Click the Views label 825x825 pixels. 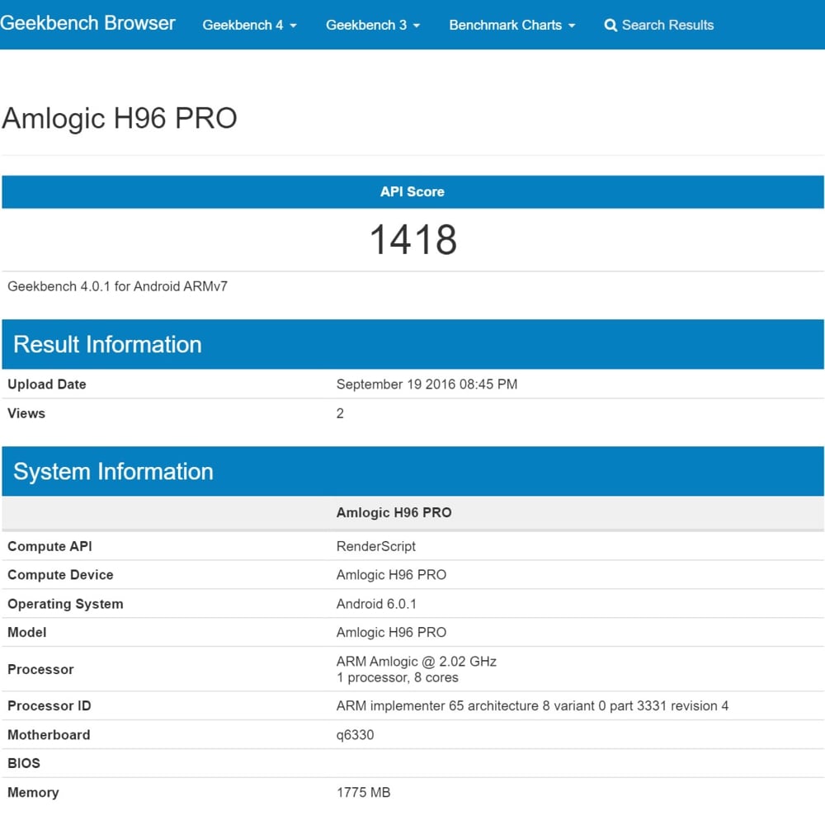pos(26,413)
